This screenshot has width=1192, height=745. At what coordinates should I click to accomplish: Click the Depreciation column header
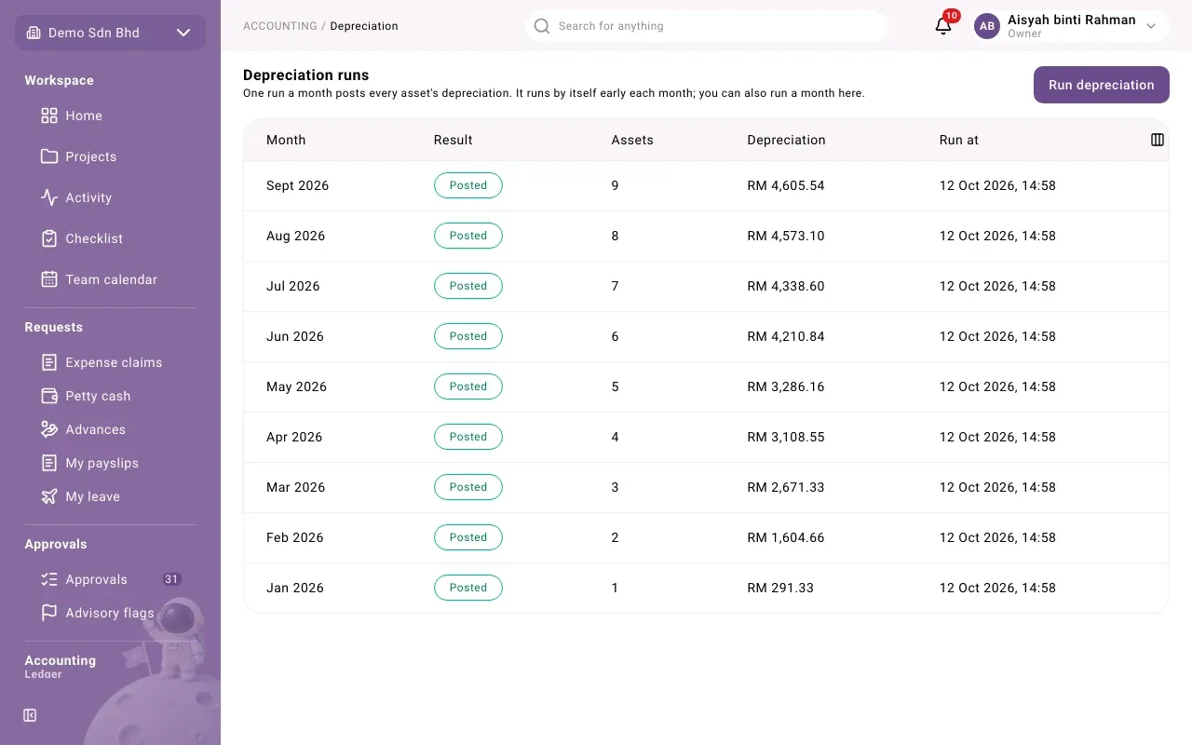(x=786, y=140)
